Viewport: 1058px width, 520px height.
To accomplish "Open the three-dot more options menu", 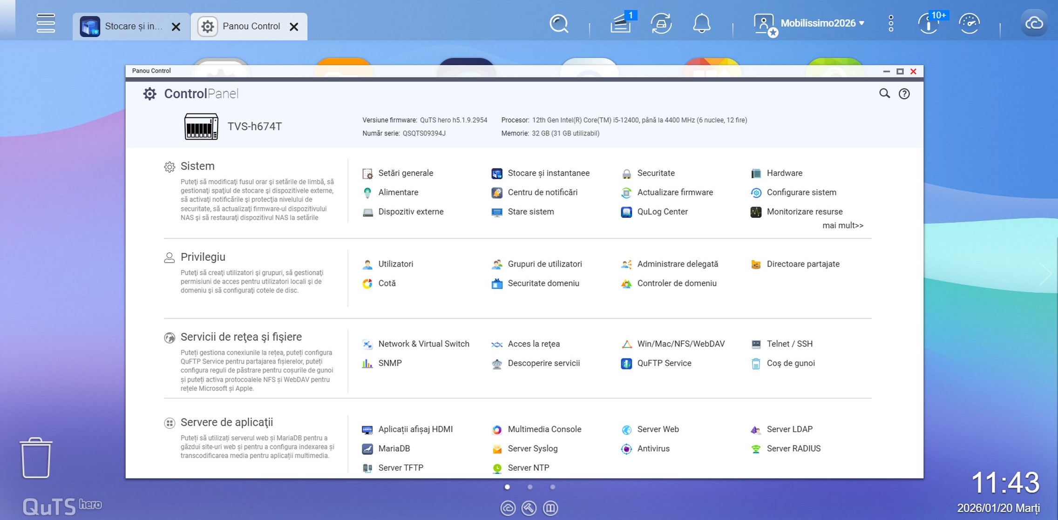I will pos(890,23).
